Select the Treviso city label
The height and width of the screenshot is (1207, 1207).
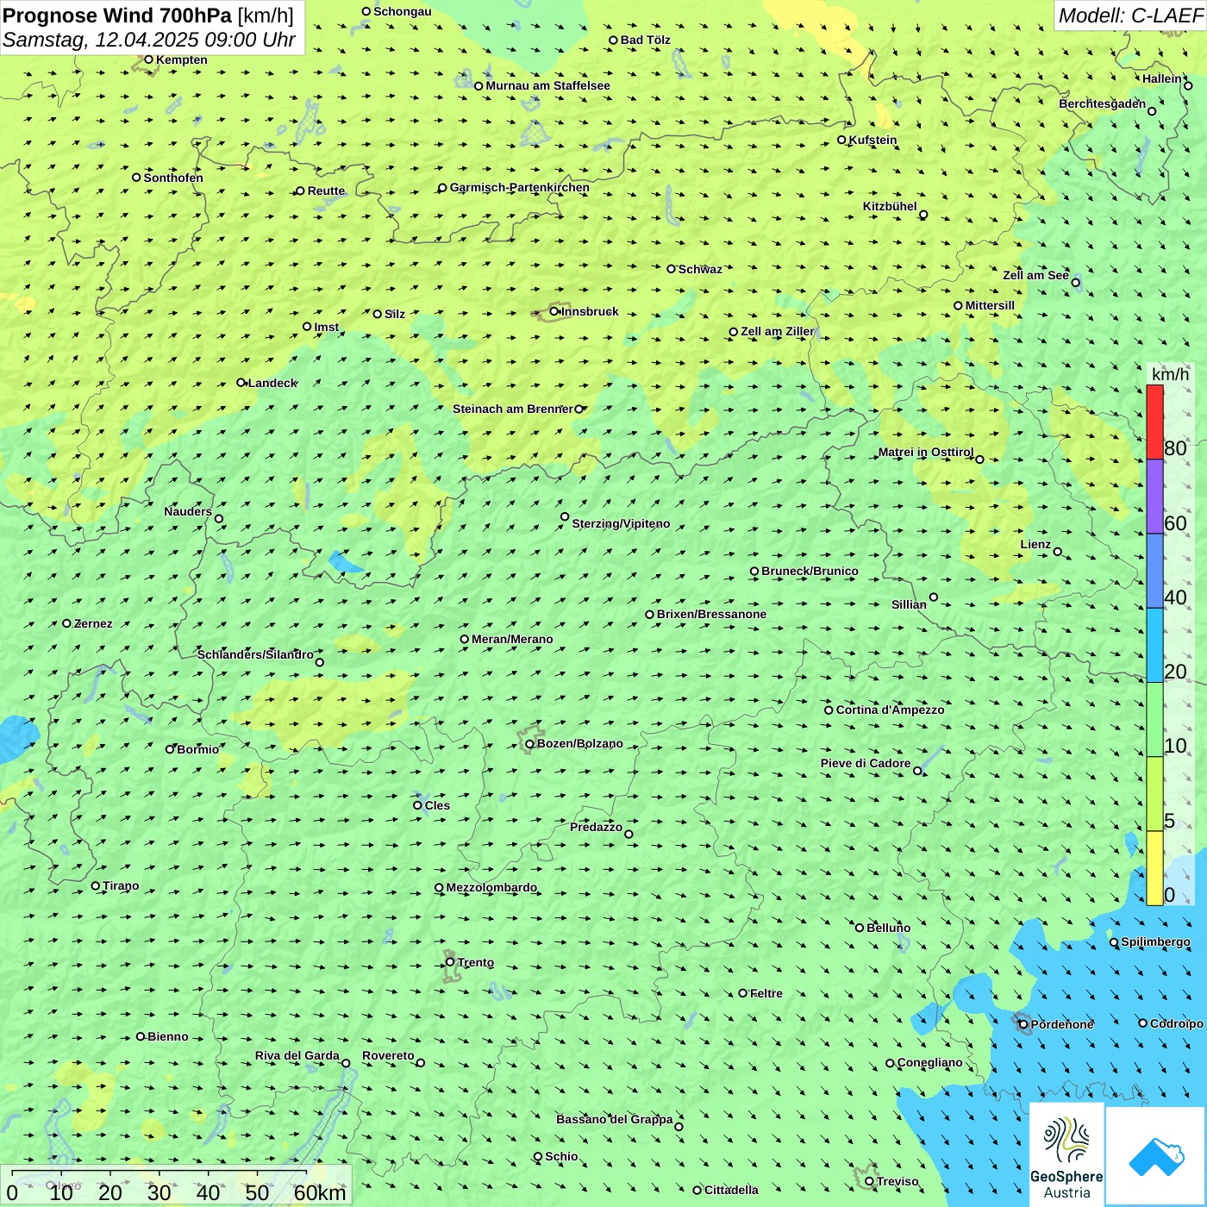click(897, 1181)
